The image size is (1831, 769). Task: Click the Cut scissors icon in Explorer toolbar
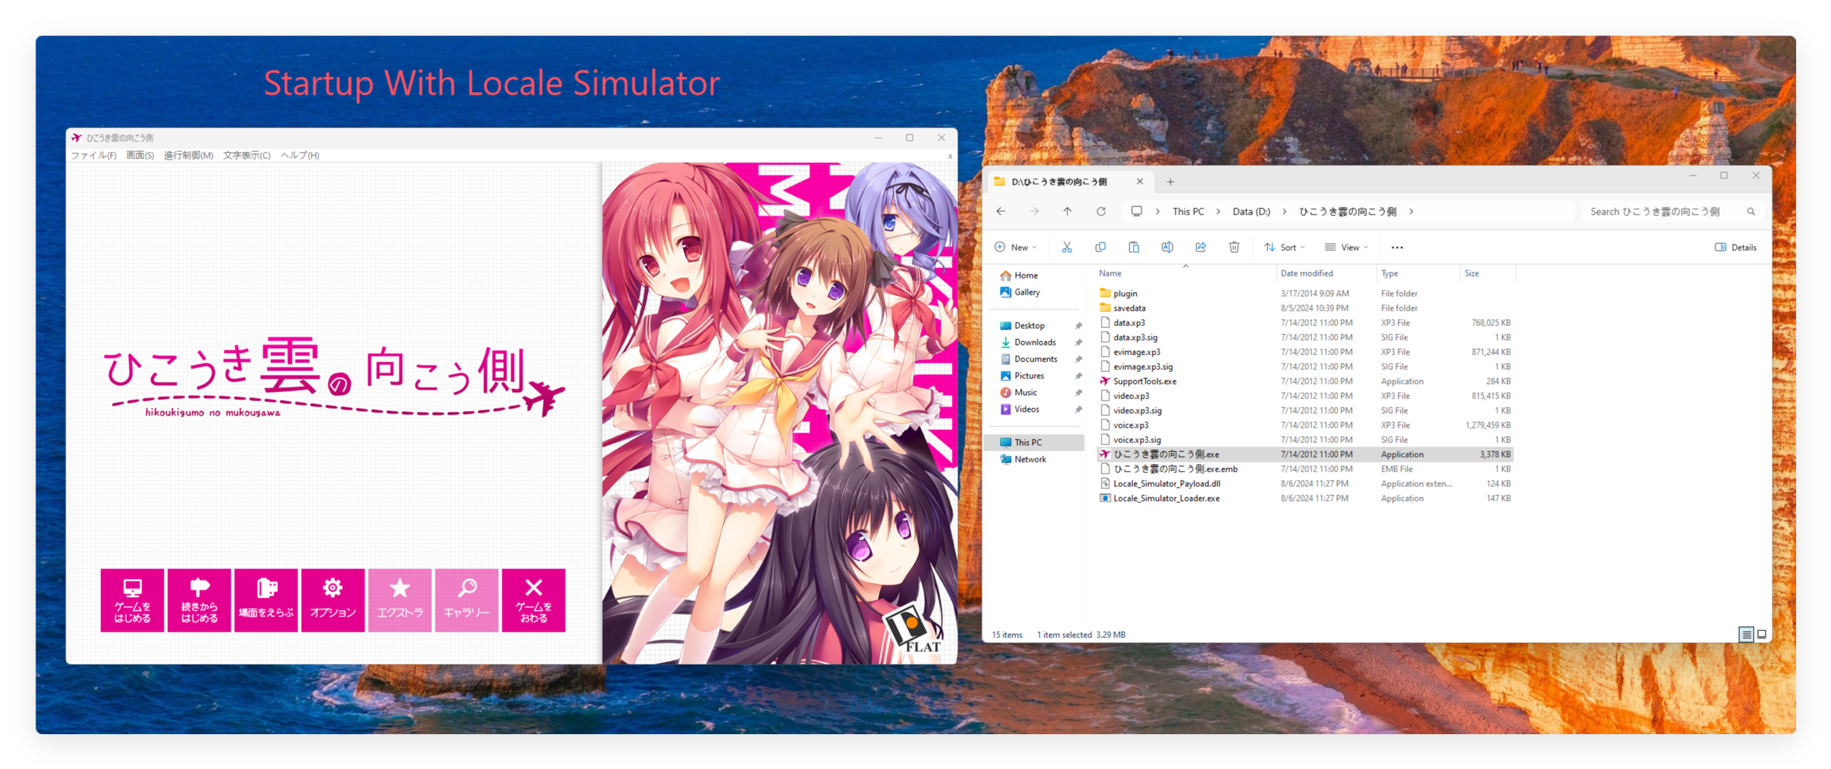click(x=1066, y=247)
